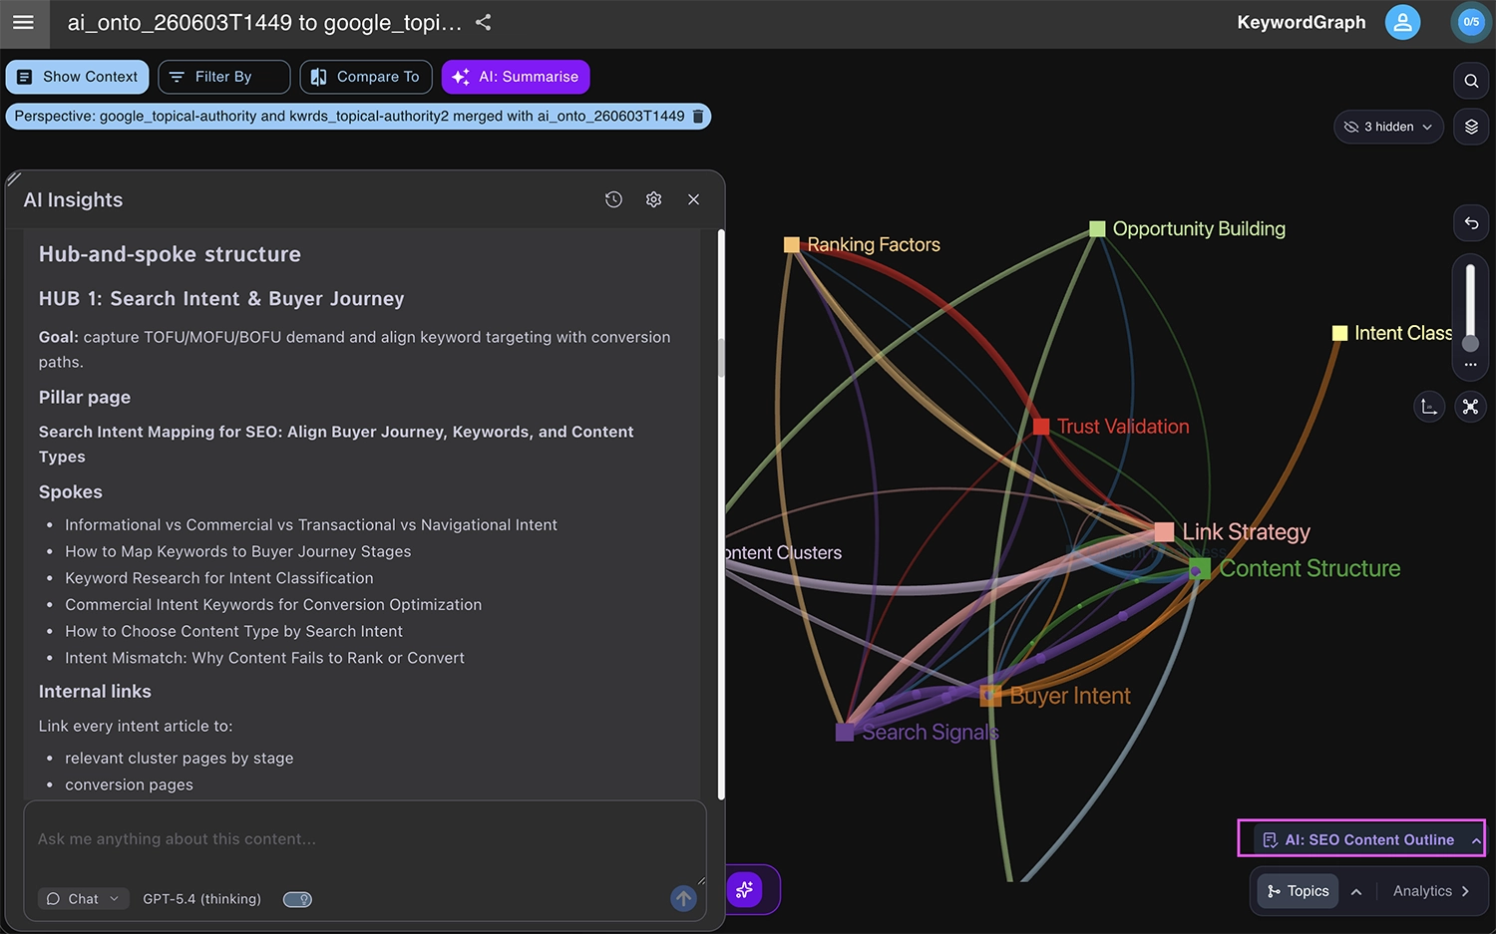The height and width of the screenshot is (934, 1496).
Task: Toggle the thinking mode switch
Action: [x=297, y=899]
